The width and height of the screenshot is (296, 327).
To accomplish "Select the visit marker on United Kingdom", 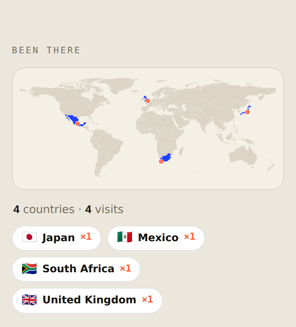I will 148,101.
